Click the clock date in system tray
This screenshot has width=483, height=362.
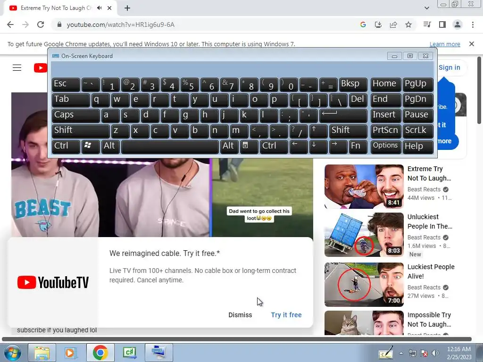point(459,353)
